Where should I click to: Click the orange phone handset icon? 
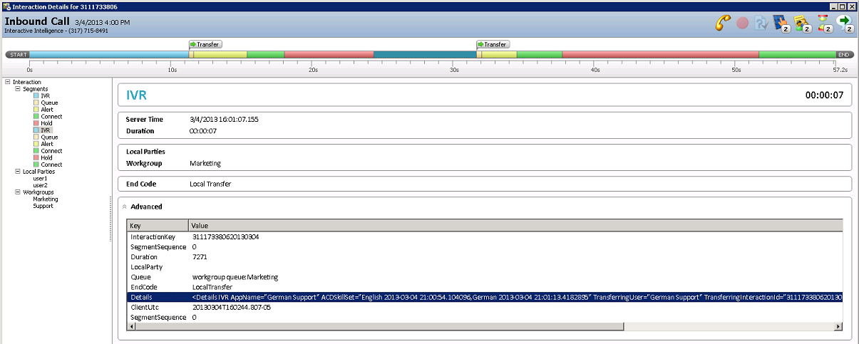click(x=723, y=23)
